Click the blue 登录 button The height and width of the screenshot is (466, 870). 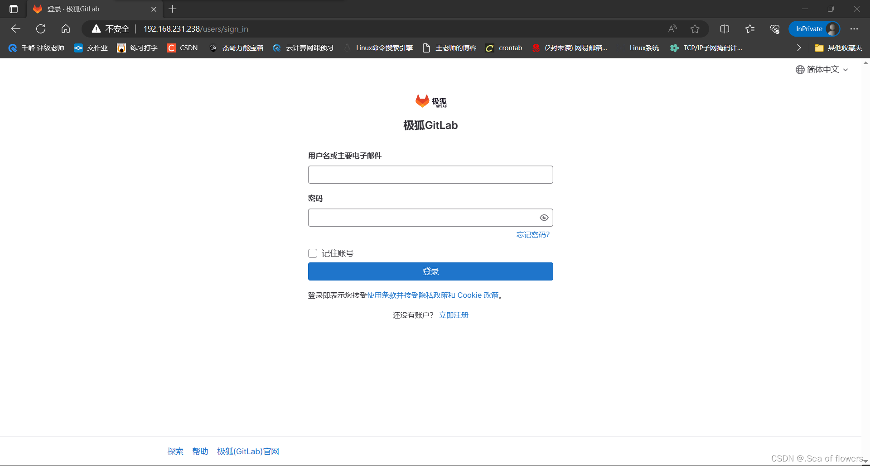pyautogui.click(x=430, y=271)
